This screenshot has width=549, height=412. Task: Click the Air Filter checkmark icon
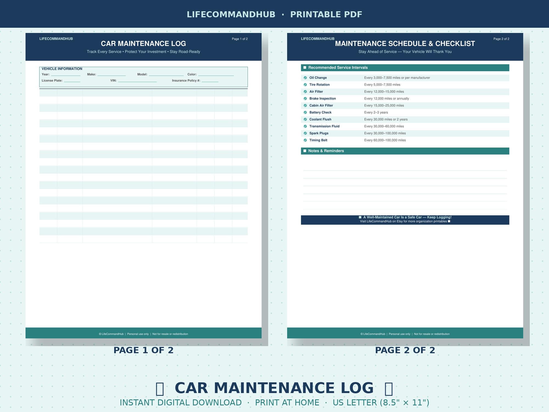pos(305,91)
